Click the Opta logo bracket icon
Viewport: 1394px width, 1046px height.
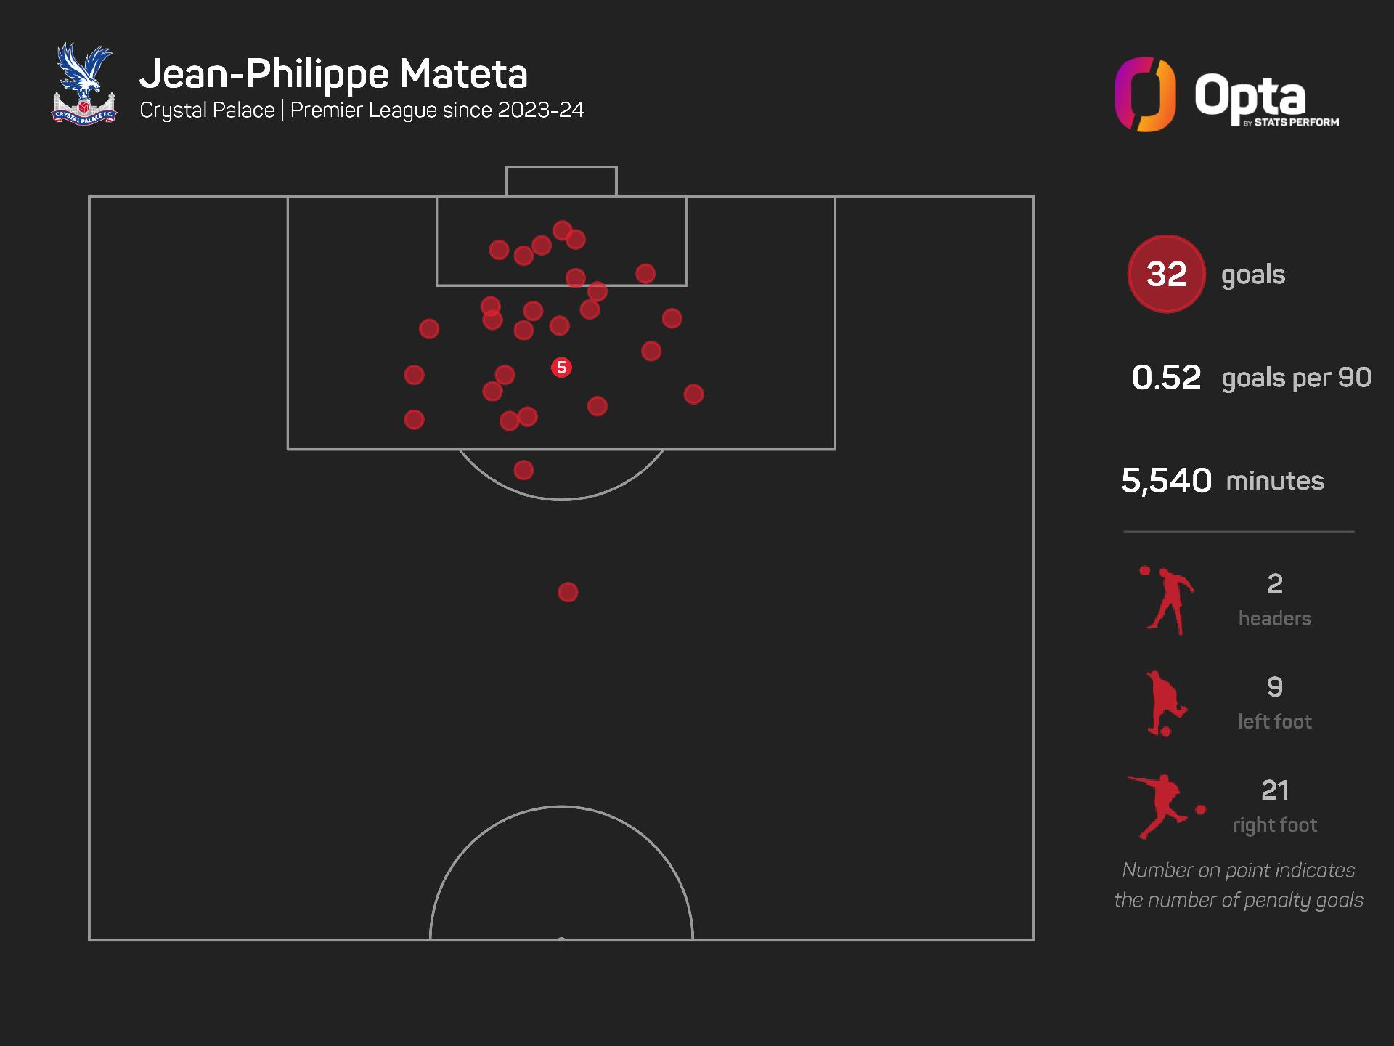(x=1145, y=94)
